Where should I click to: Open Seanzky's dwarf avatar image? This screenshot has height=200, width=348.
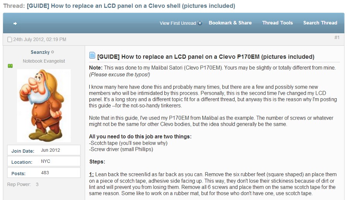coord(44,106)
